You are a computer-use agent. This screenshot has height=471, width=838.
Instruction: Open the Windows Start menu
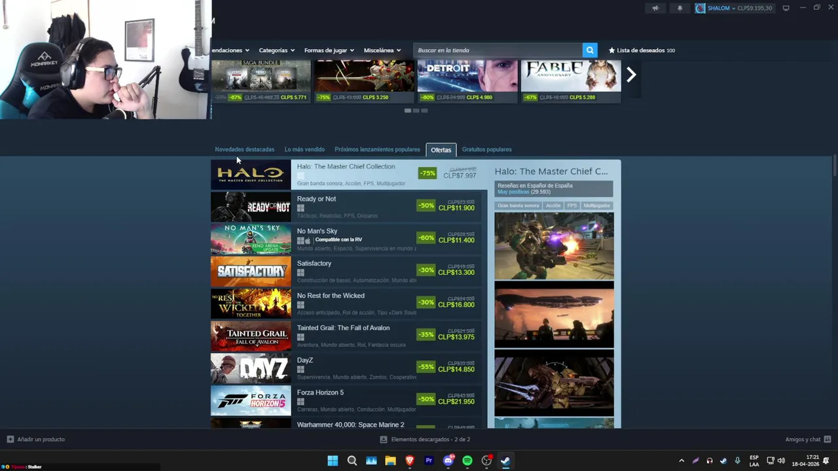(x=333, y=461)
